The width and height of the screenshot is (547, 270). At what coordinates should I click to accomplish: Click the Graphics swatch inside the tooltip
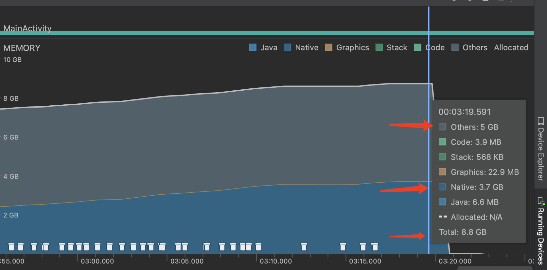coord(442,172)
